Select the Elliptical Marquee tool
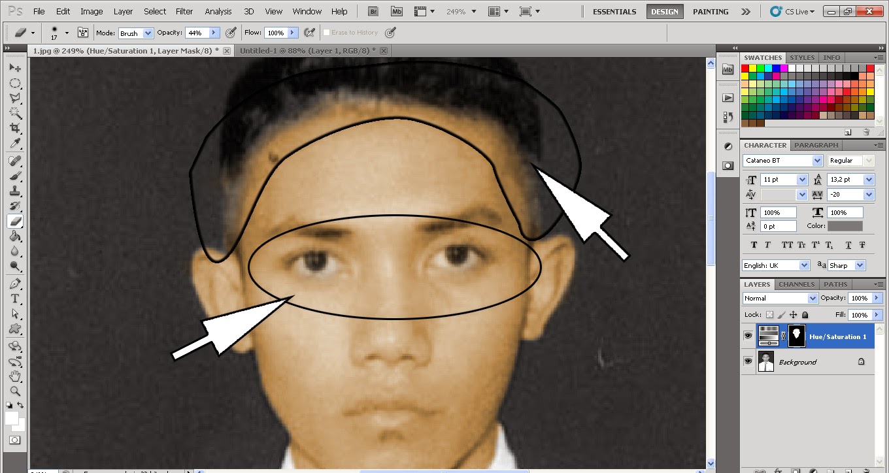889x473 pixels. click(15, 83)
